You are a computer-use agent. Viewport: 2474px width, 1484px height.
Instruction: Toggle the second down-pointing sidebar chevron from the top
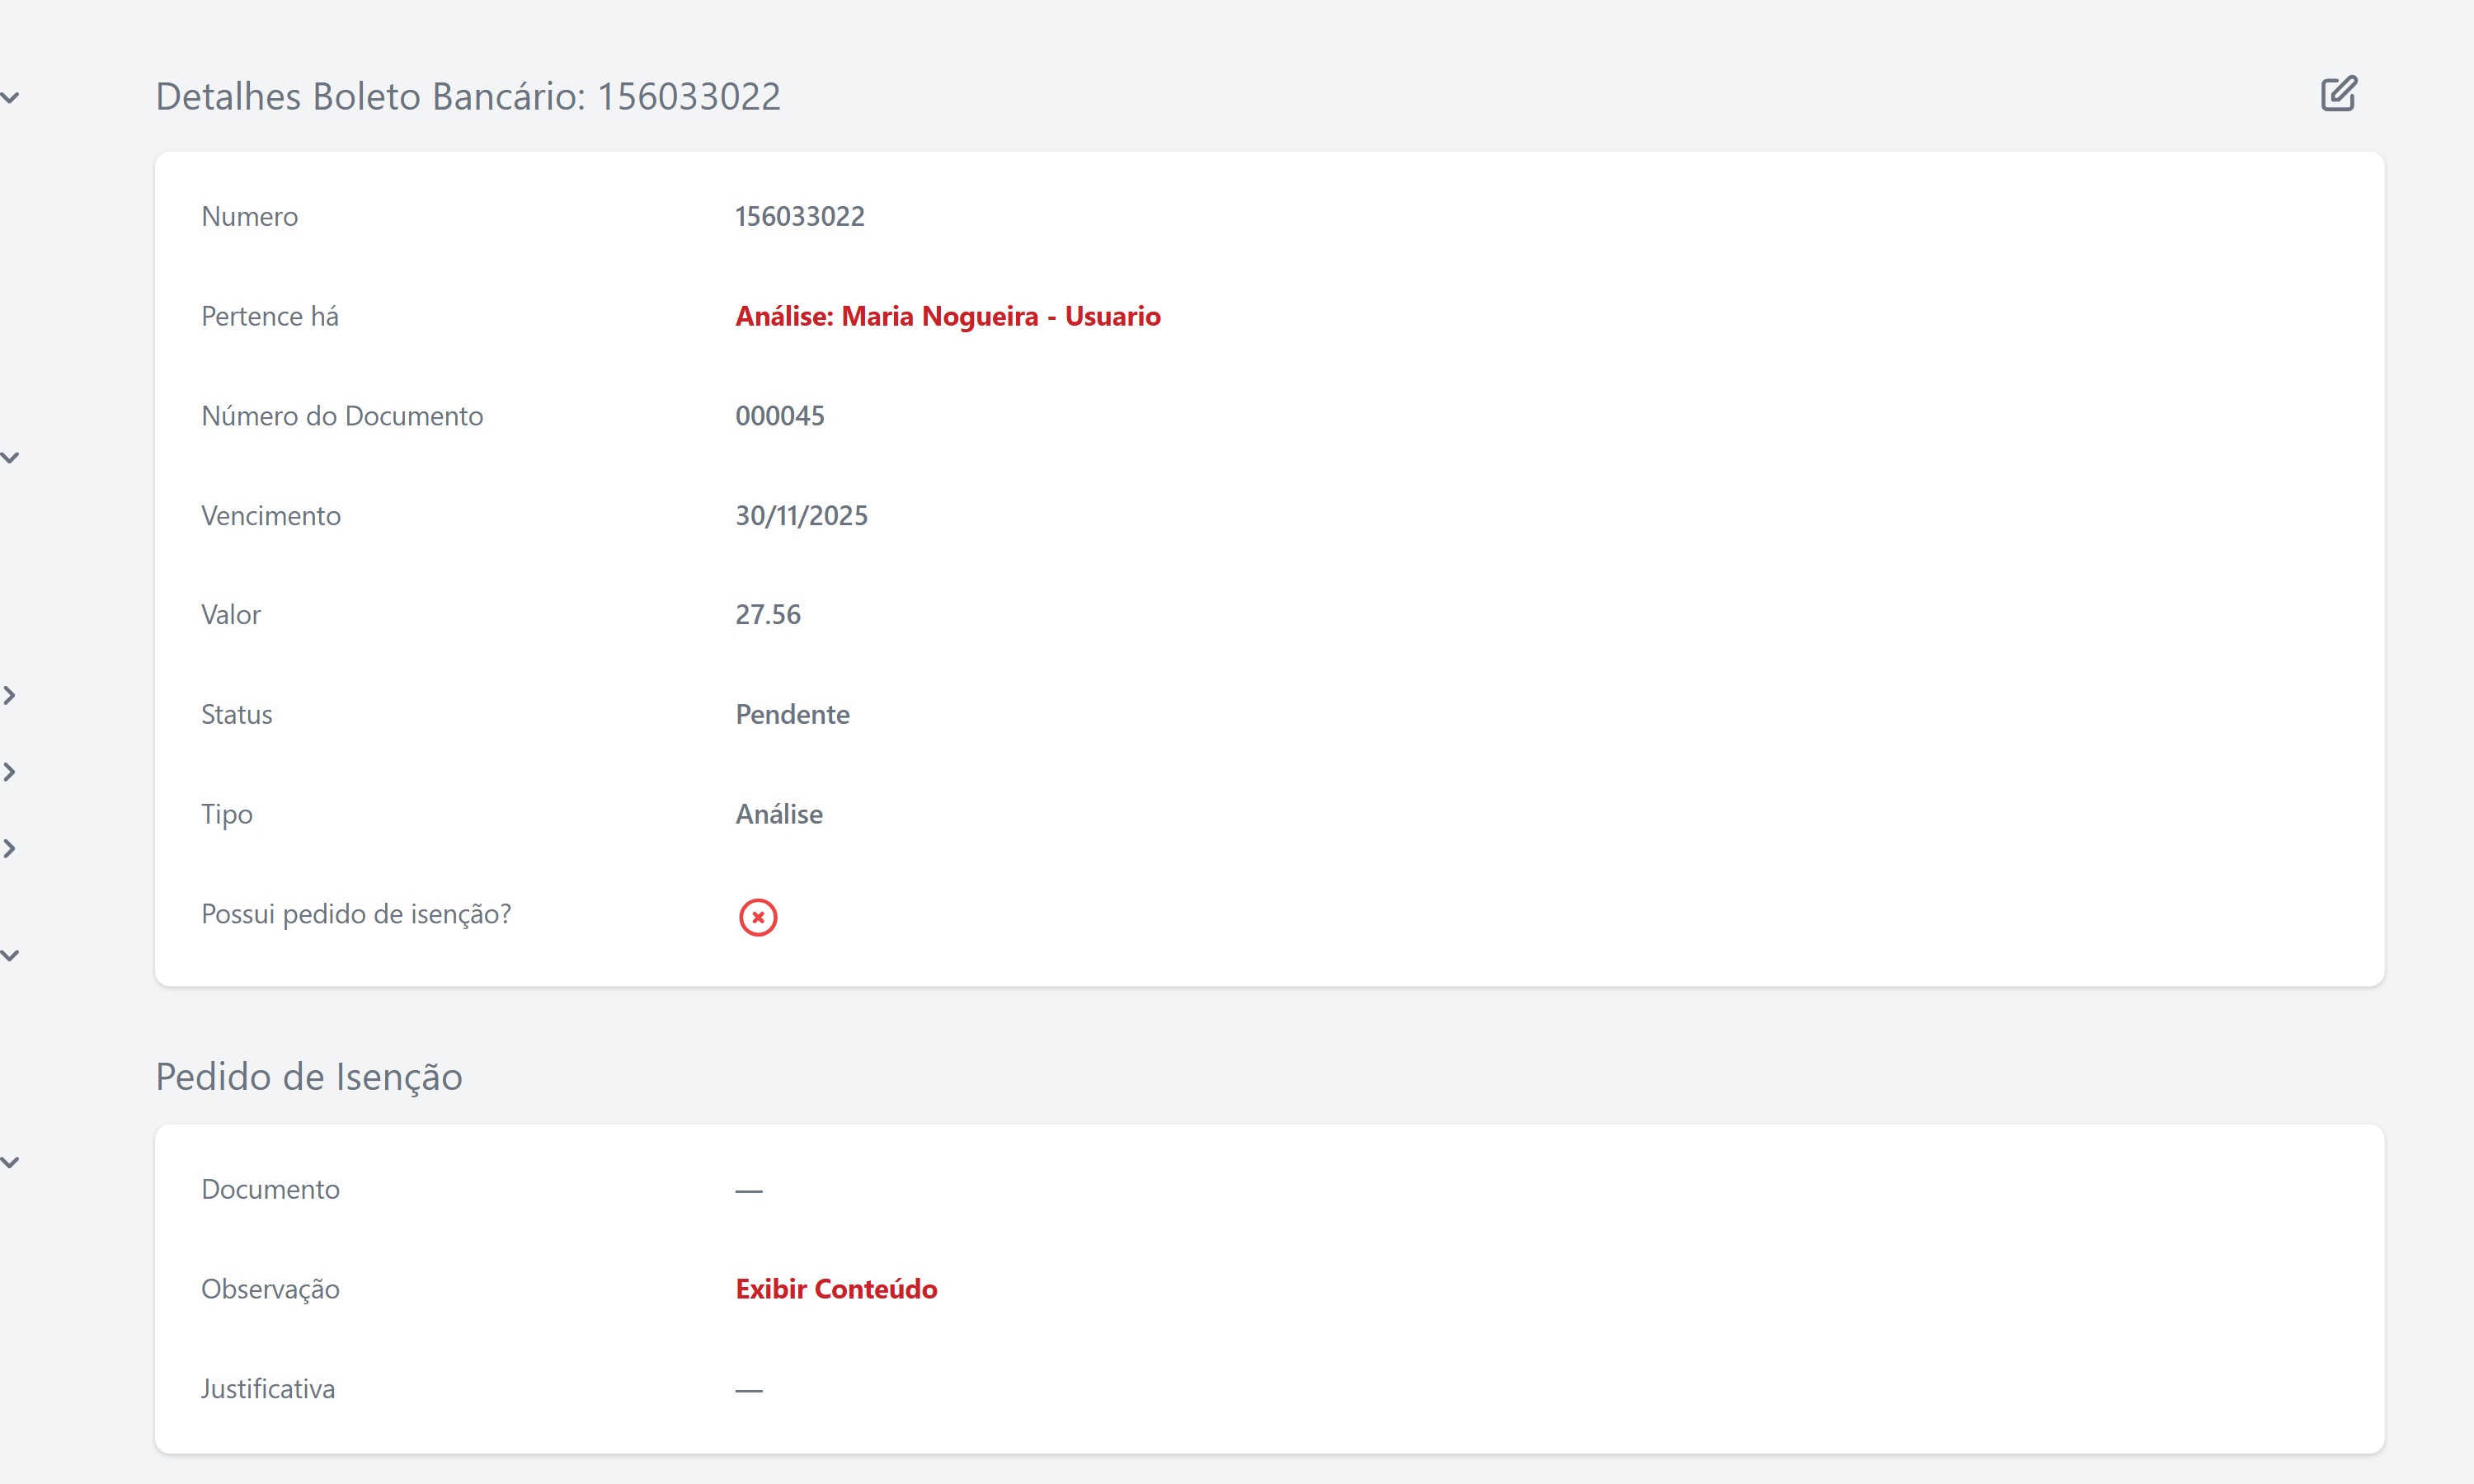click(10, 458)
